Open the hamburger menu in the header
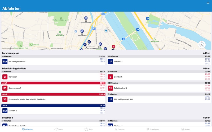Screen dimensions: 212x132 point(208,3)
